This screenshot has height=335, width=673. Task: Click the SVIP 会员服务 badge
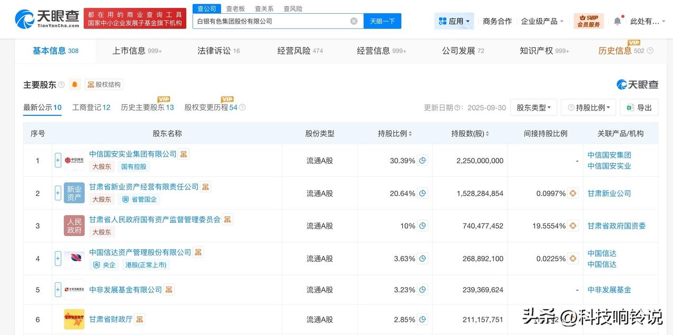(x=589, y=21)
